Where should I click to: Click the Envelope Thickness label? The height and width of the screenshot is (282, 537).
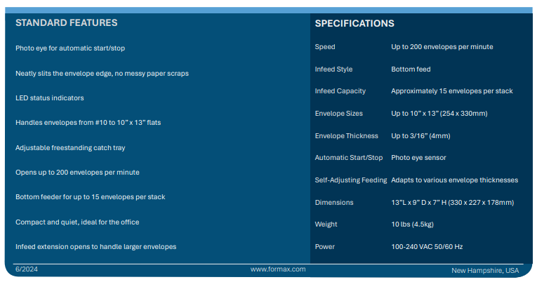(x=346, y=136)
